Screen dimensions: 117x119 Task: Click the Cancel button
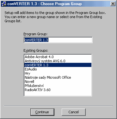pyautogui.click(x=74, y=112)
